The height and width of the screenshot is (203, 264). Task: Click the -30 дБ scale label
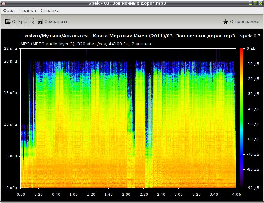pyautogui.click(x=253, y=94)
